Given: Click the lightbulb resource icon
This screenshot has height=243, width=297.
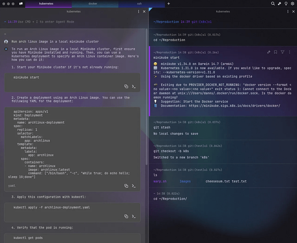Looking at the screenshot, I should tap(286, 3).
